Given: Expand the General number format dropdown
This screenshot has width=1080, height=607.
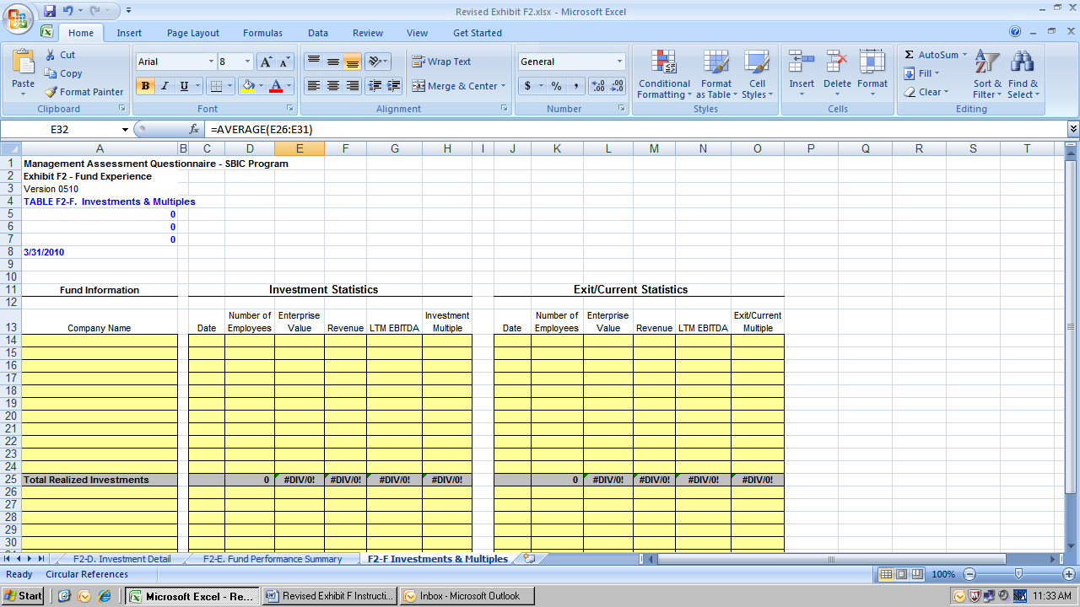Looking at the screenshot, I should (619, 62).
